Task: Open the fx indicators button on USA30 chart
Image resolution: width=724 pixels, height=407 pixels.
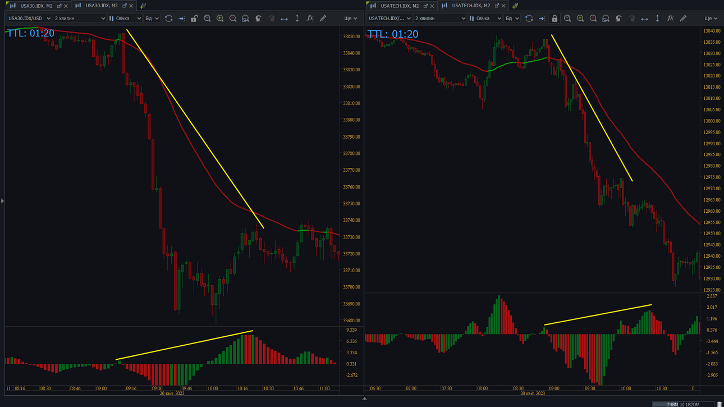Action: point(310,19)
